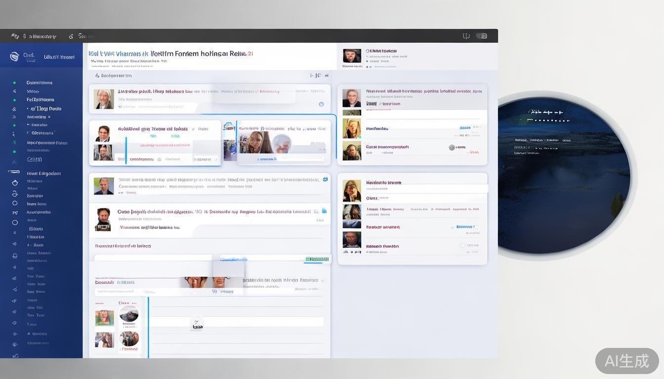Click the shield logo in the sidebar header
This screenshot has height=379, width=664.
coord(14,57)
